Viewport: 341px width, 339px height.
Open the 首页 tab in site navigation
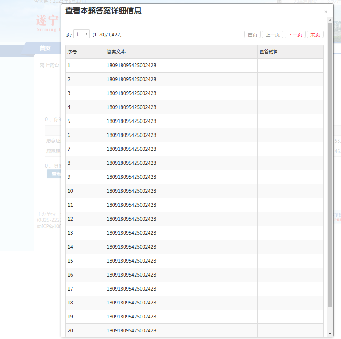[45, 48]
